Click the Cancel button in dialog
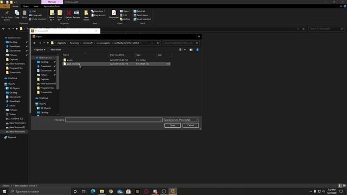This screenshot has height=195, width=347. click(x=190, y=125)
